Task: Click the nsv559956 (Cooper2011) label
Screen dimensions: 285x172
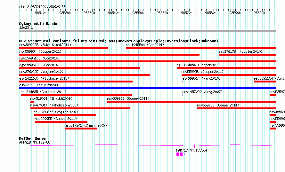Action: 128,98
